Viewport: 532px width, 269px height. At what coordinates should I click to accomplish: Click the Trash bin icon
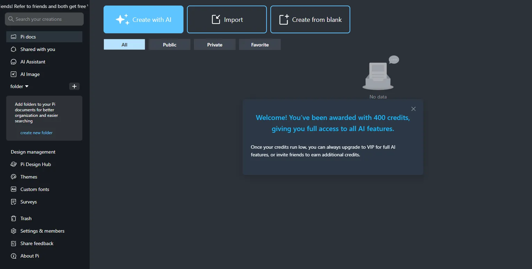point(14,218)
